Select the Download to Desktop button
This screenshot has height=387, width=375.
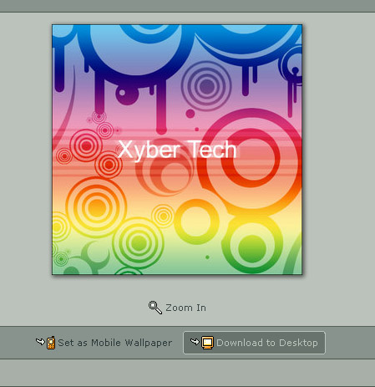point(254,343)
